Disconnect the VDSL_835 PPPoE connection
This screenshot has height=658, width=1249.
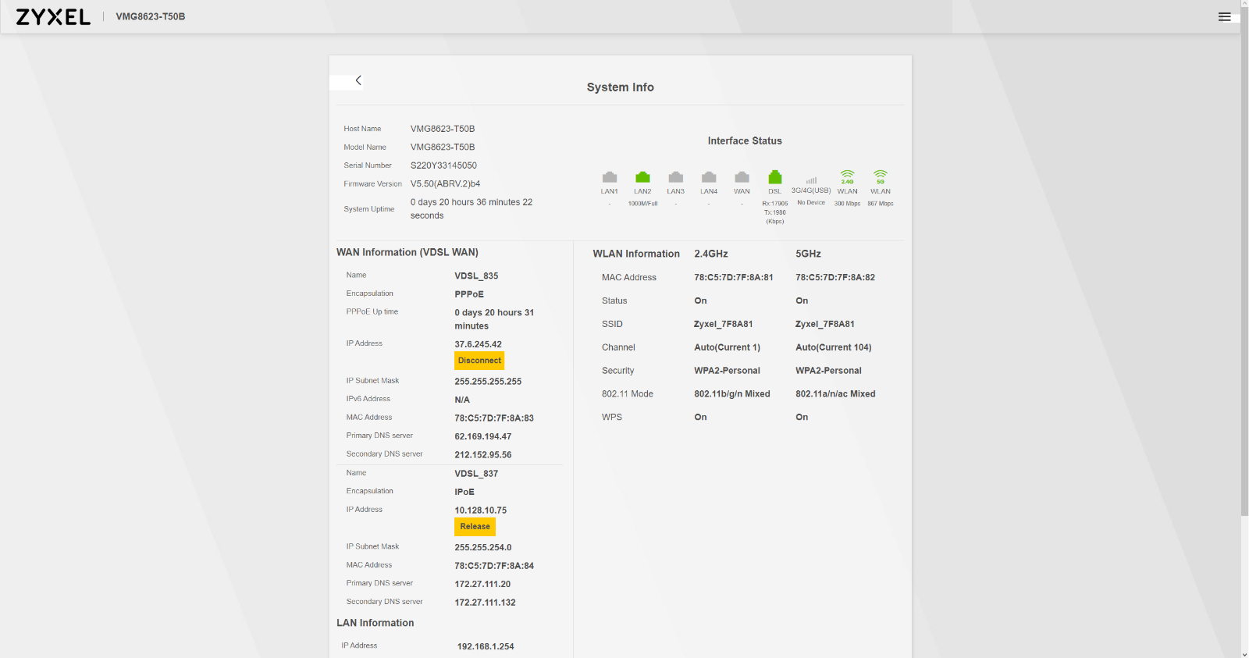point(479,361)
